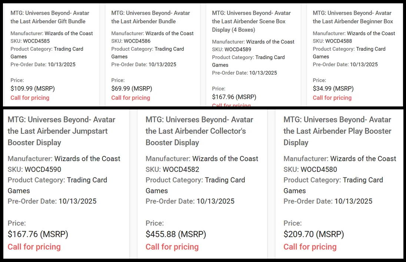This screenshot has height=262, width=406.
Task: Open the Scene Box Display product title
Action: pos(251,21)
